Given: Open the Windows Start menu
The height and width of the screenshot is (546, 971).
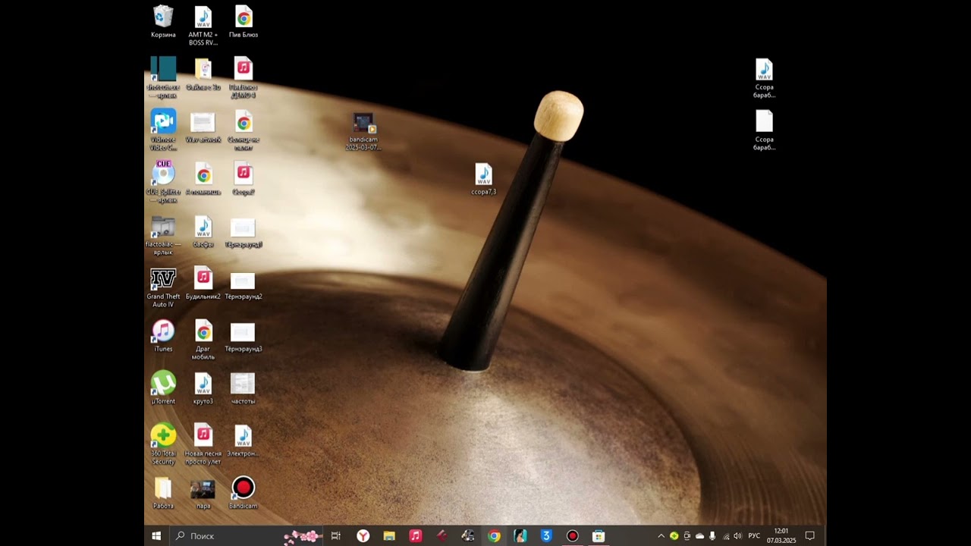Looking at the screenshot, I should pyautogui.click(x=156, y=536).
